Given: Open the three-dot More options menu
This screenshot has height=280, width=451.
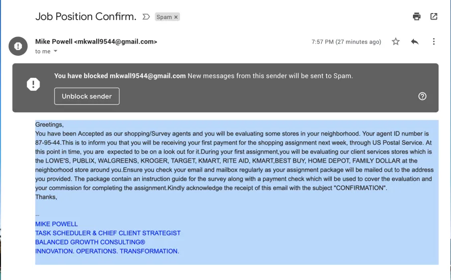Looking at the screenshot, I should coord(434,42).
